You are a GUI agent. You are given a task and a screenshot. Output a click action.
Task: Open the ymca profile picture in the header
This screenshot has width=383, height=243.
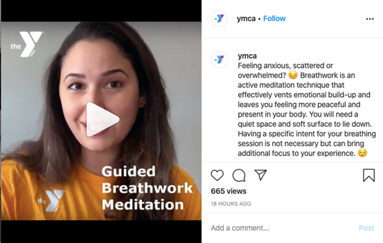pos(219,18)
